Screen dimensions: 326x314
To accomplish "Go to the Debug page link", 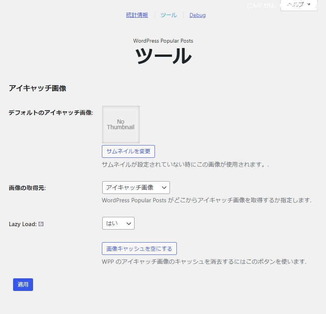I will 198,15.
